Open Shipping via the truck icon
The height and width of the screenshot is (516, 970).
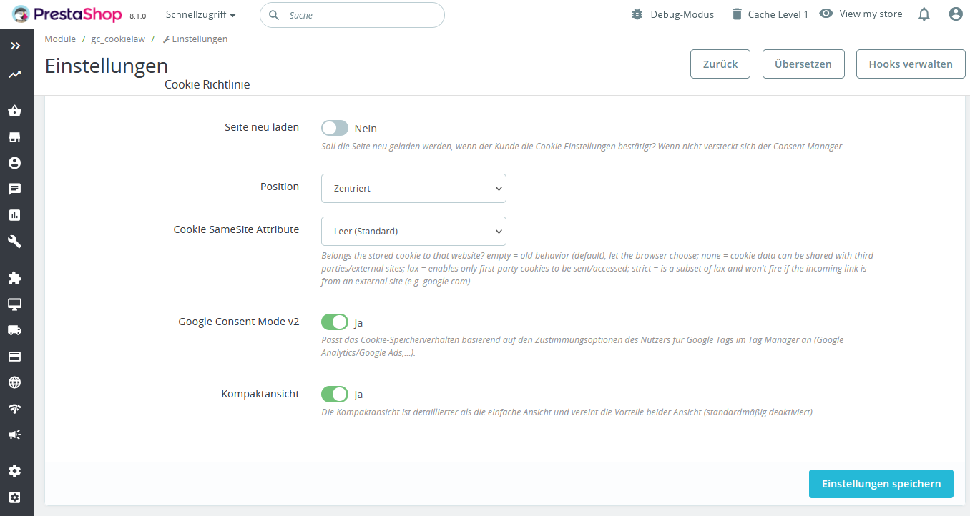[15, 330]
